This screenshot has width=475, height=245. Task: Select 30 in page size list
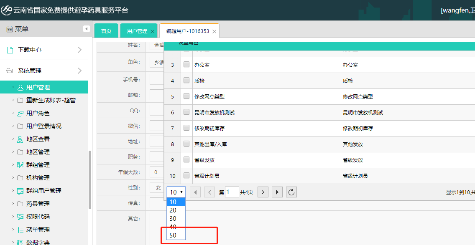[176, 219]
